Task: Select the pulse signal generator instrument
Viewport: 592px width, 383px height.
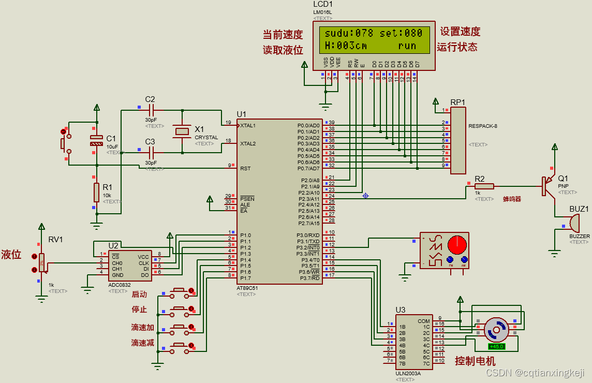Action: 445,251
